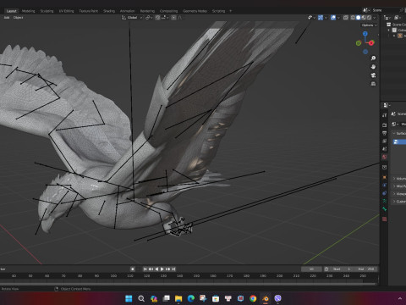Open the Add menu in the viewport header
The height and width of the screenshot is (305, 406).
tap(7, 18)
